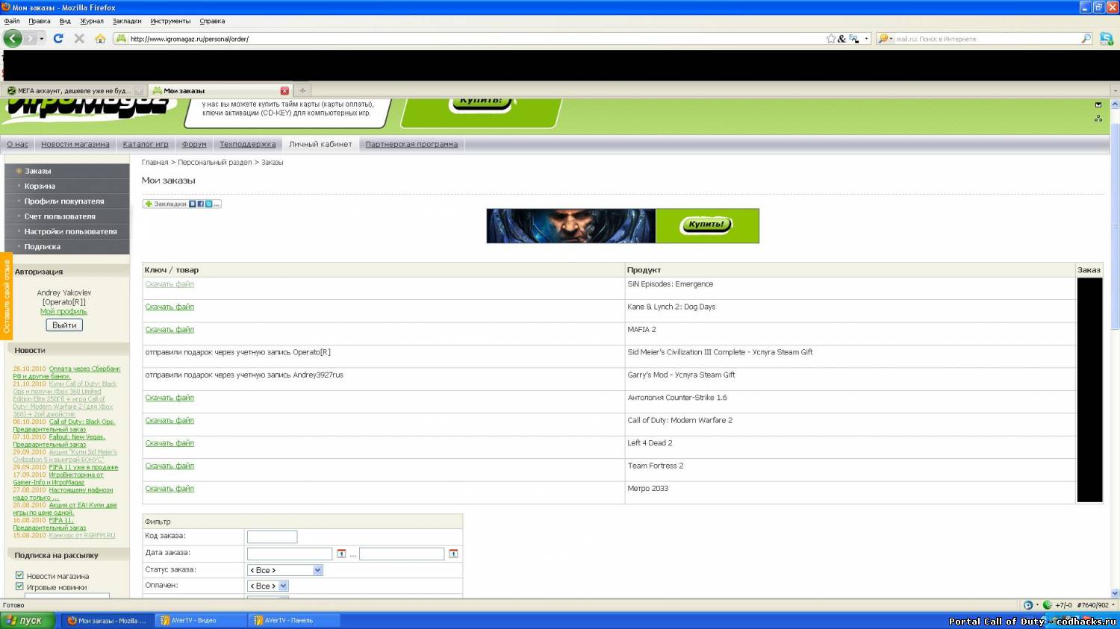This screenshot has width=1120, height=629.
Task: Click the Купить! button on the StarCraft banner
Action: 706,224
